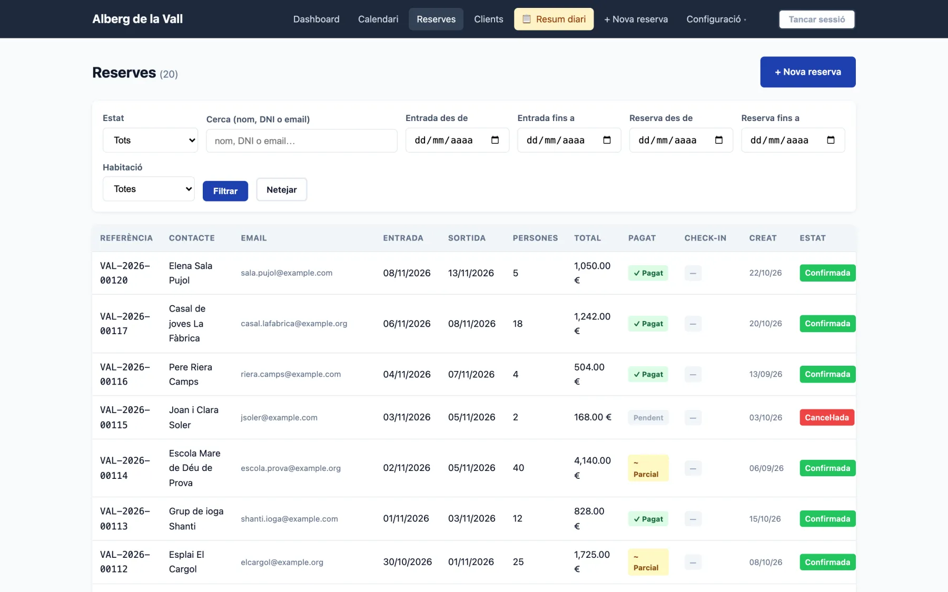
Task: Click the check-in dash for Casal de joves
Action: coord(693,324)
